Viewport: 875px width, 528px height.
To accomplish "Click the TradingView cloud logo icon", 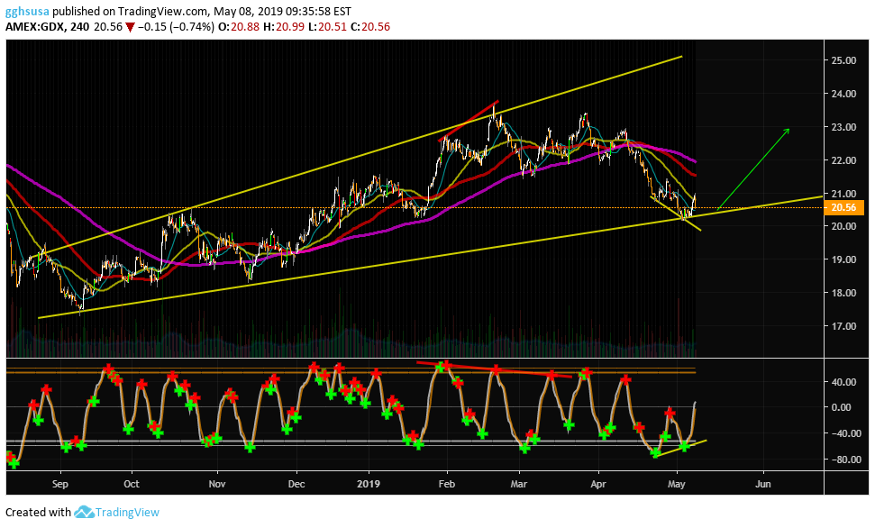I will tap(84, 512).
